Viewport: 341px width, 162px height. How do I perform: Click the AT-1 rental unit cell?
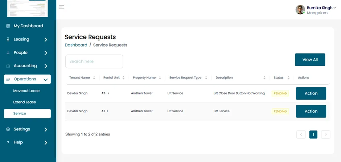[x=104, y=111]
